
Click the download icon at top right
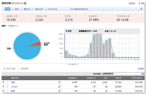click(139, 3)
